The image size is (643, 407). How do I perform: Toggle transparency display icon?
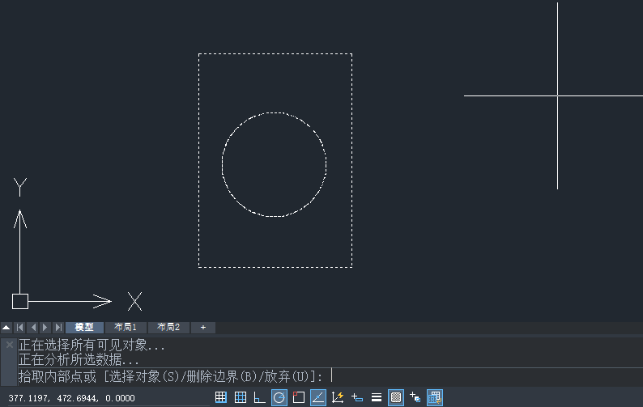(x=396, y=397)
